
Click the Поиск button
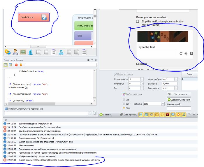pyautogui.click(x=189, y=74)
